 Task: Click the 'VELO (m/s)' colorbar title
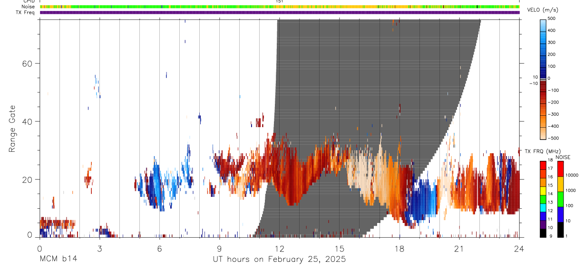542,10
